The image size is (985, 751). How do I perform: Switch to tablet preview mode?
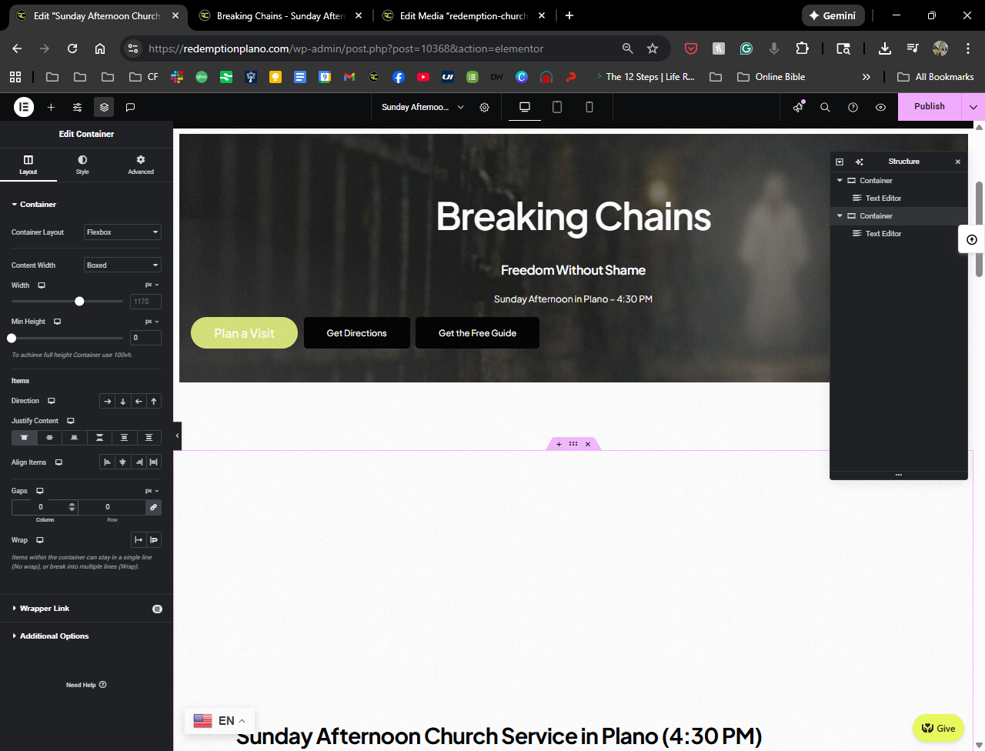557,107
